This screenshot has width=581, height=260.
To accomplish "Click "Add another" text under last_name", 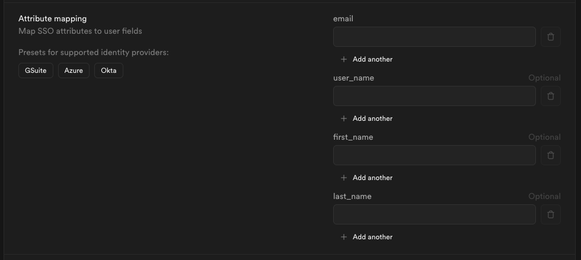I will pyautogui.click(x=372, y=237).
